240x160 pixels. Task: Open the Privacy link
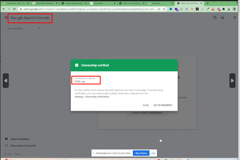click(8, 154)
